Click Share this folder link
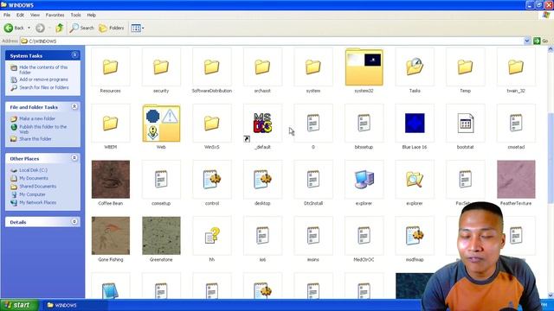The image size is (554, 311). click(x=35, y=139)
